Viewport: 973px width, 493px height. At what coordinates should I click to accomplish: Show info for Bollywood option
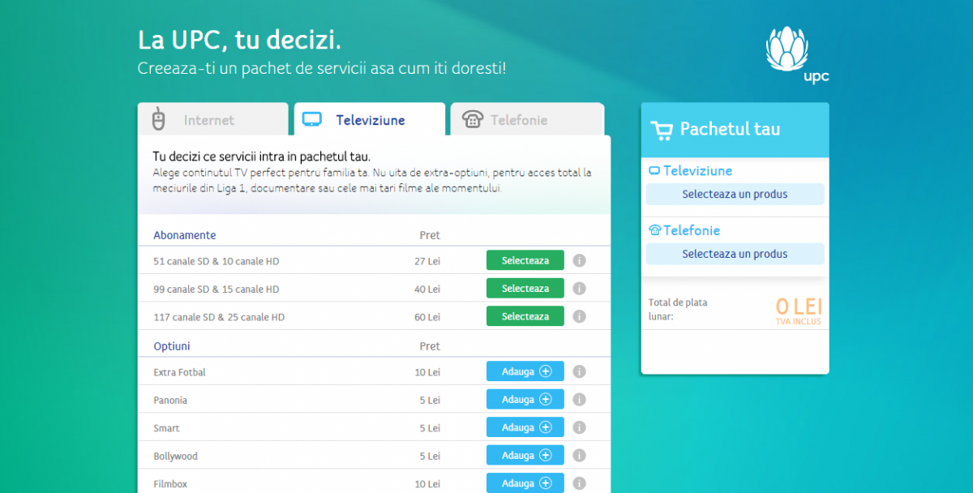coord(579,455)
